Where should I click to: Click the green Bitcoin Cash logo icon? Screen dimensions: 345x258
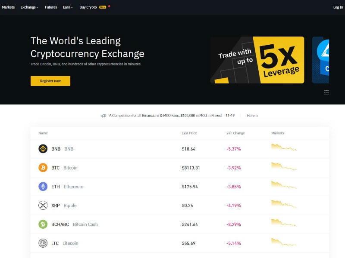[43, 224]
